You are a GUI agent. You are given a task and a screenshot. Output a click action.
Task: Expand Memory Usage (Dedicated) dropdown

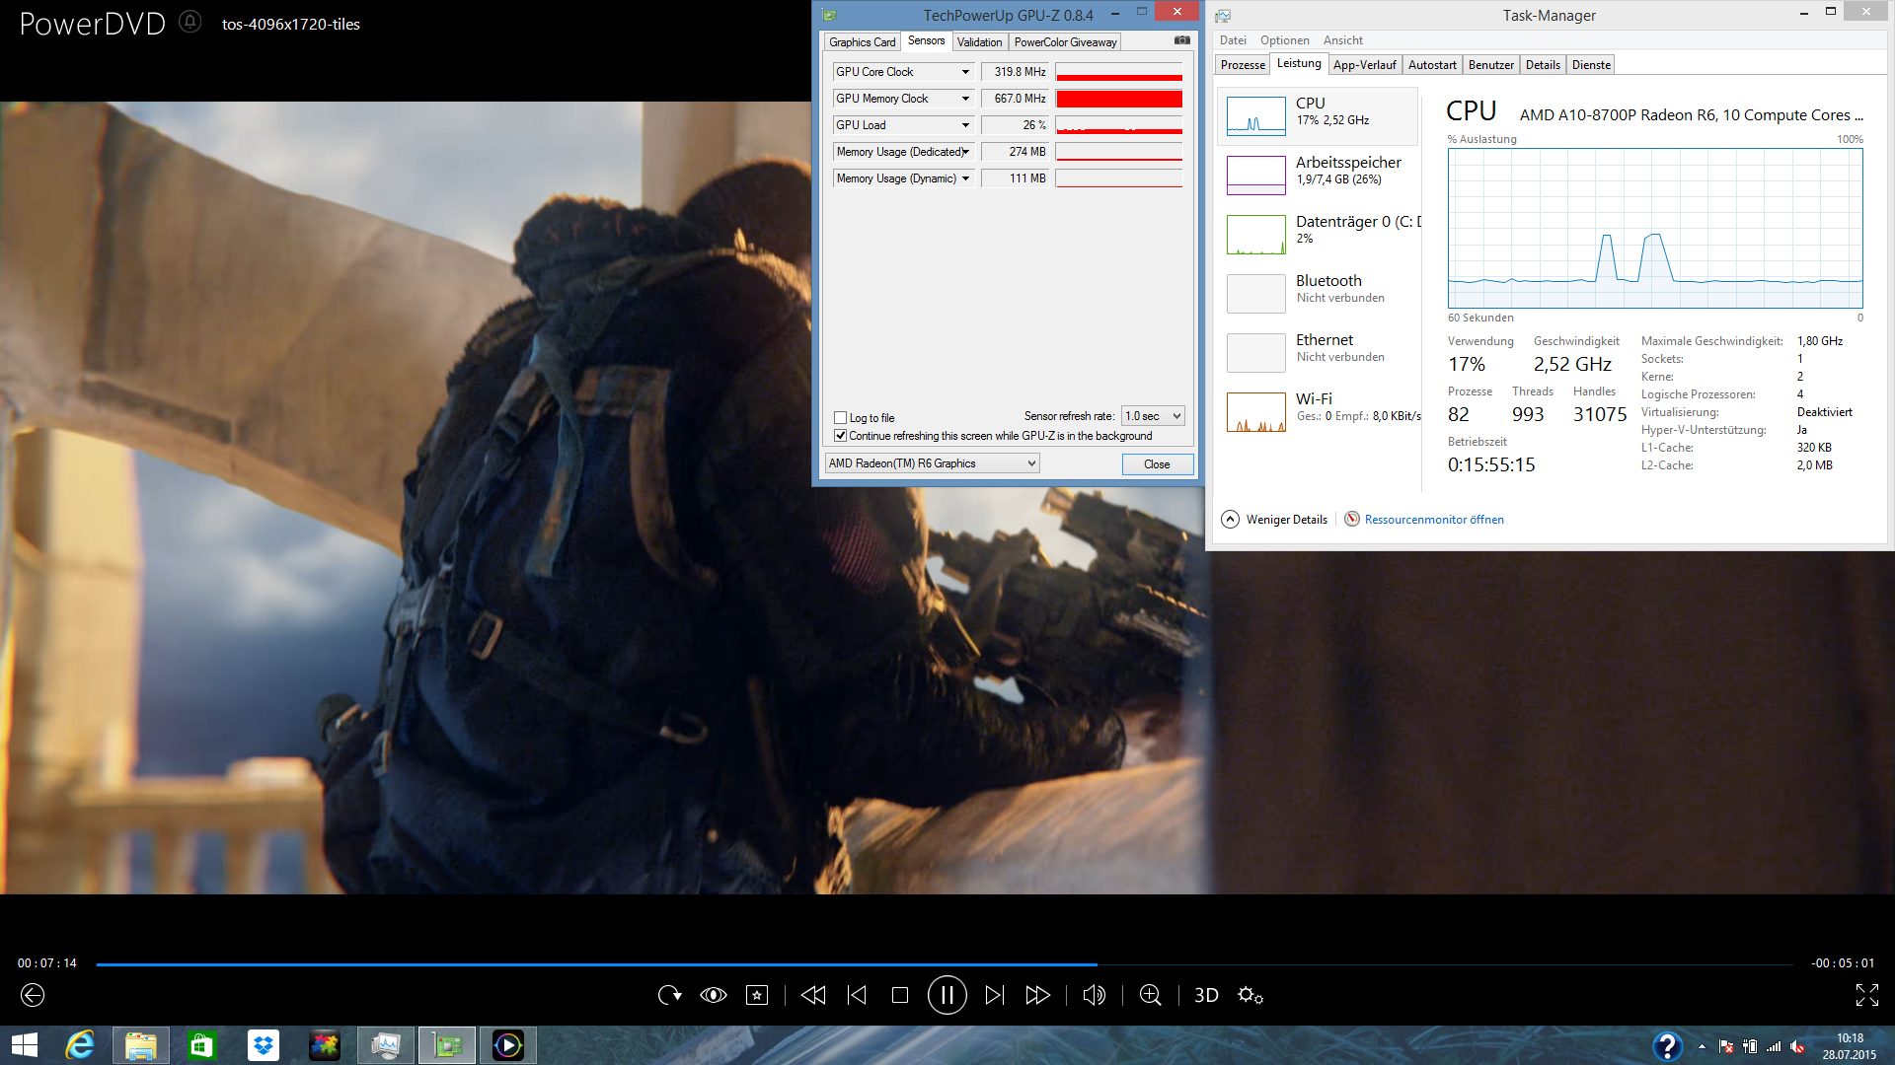(x=965, y=152)
